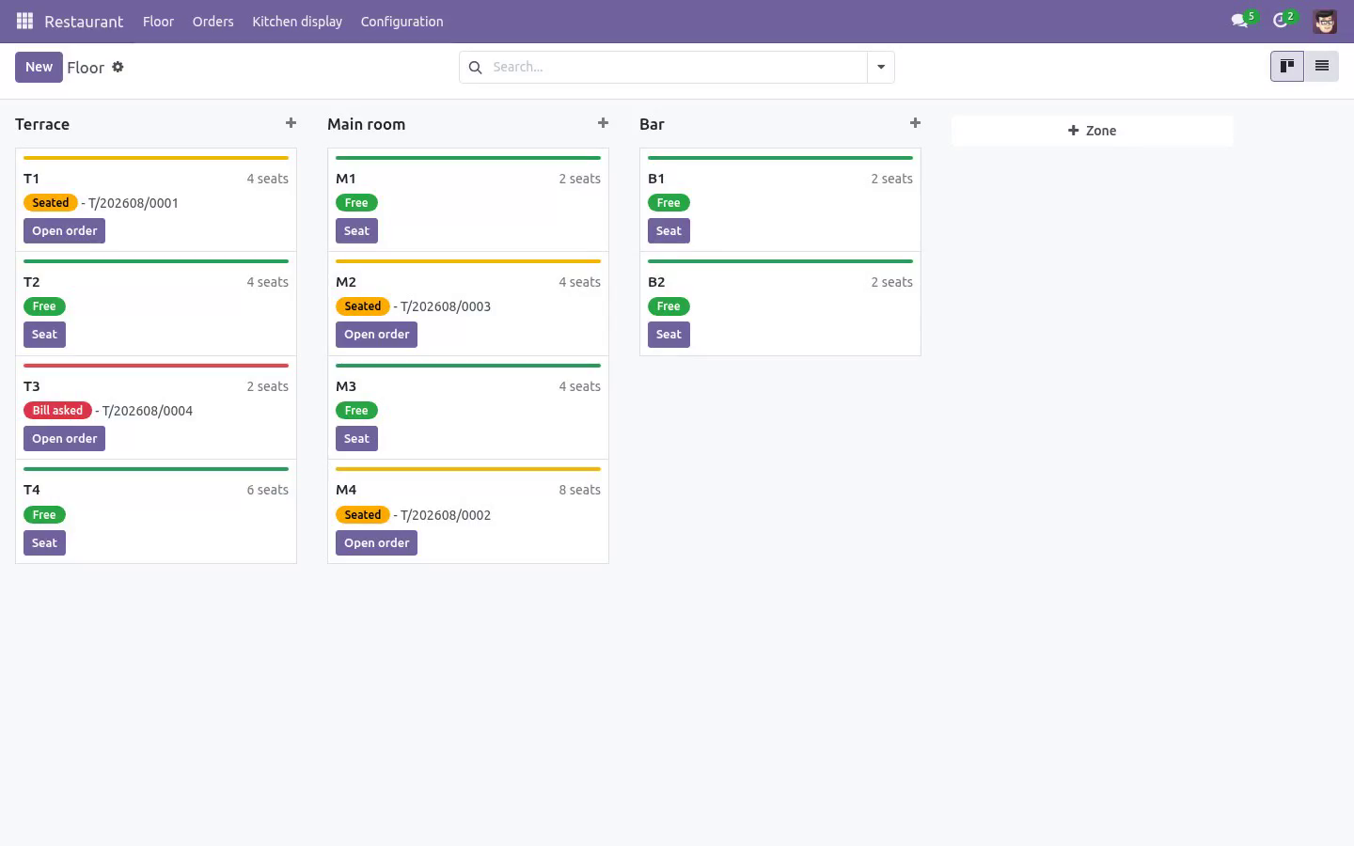Open order for table T3
The width and height of the screenshot is (1354, 846).
64,438
